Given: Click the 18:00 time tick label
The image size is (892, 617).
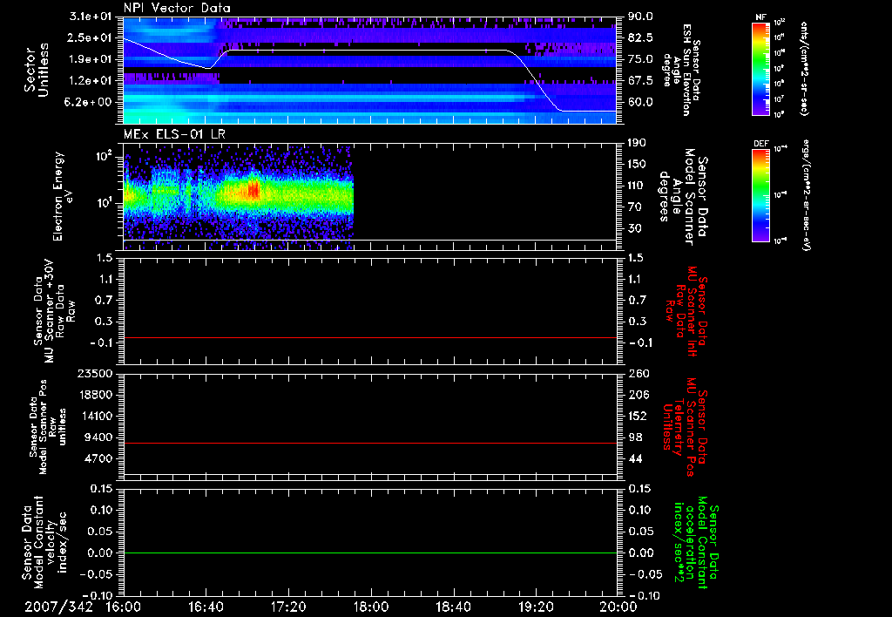Looking at the screenshot, I should coord(371,607).
